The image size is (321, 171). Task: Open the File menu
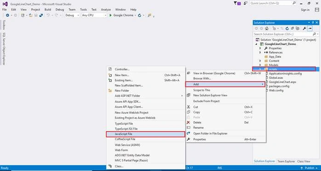(4, 10)
